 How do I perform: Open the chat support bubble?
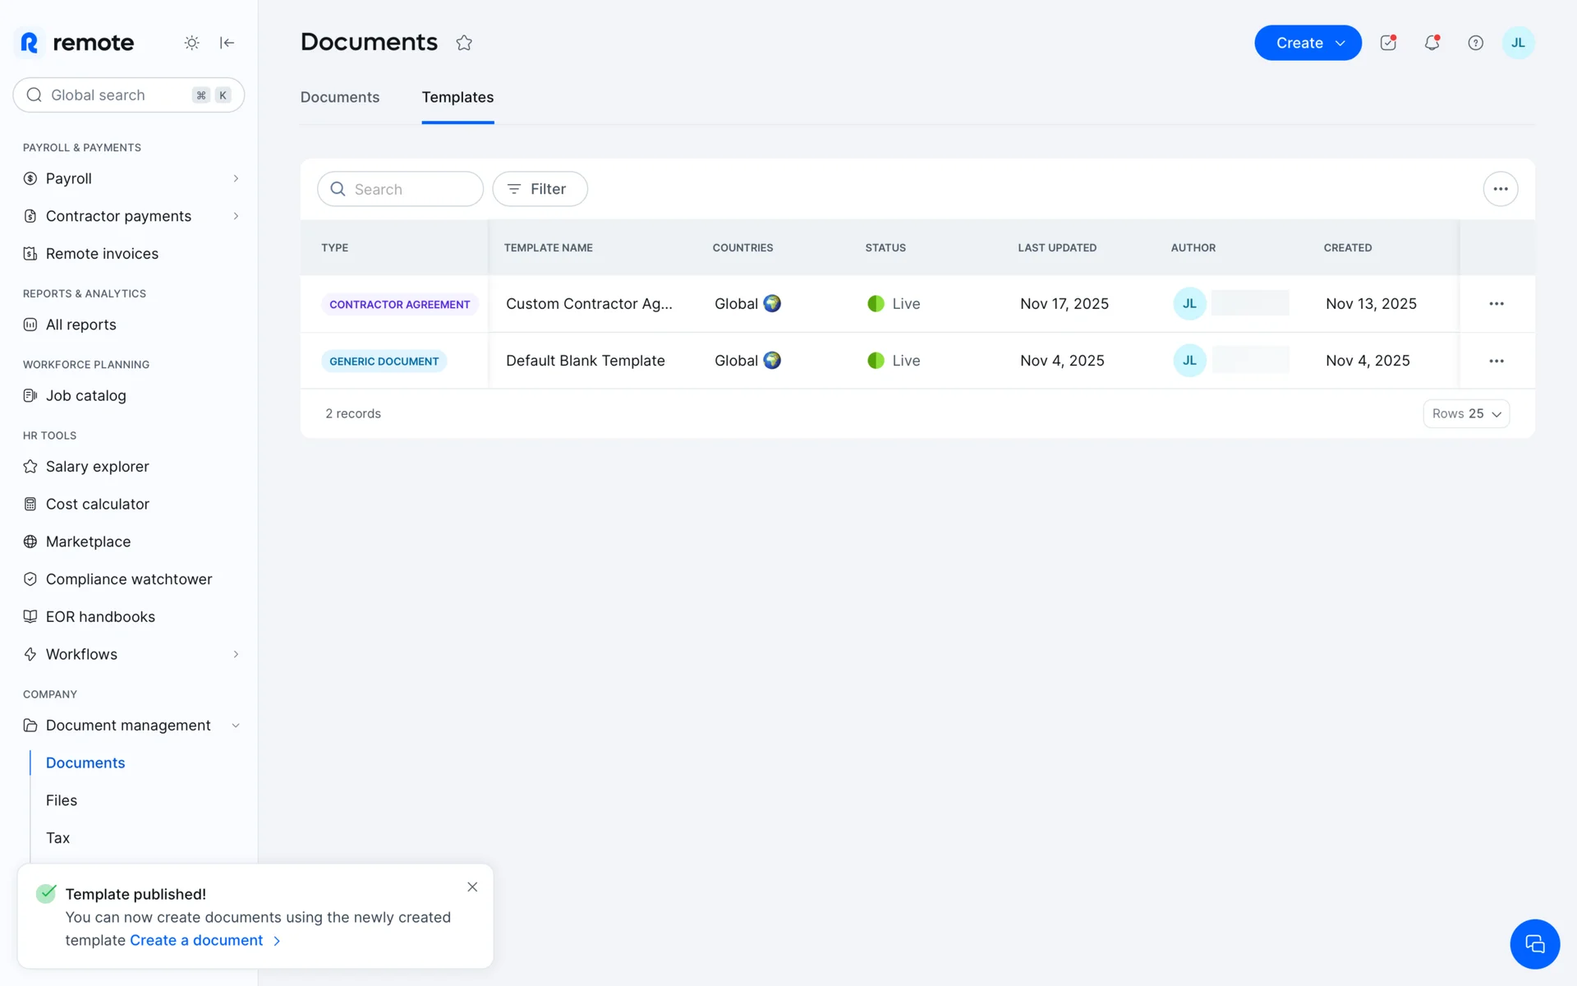pyautogui.click(x=1533, y=944)
